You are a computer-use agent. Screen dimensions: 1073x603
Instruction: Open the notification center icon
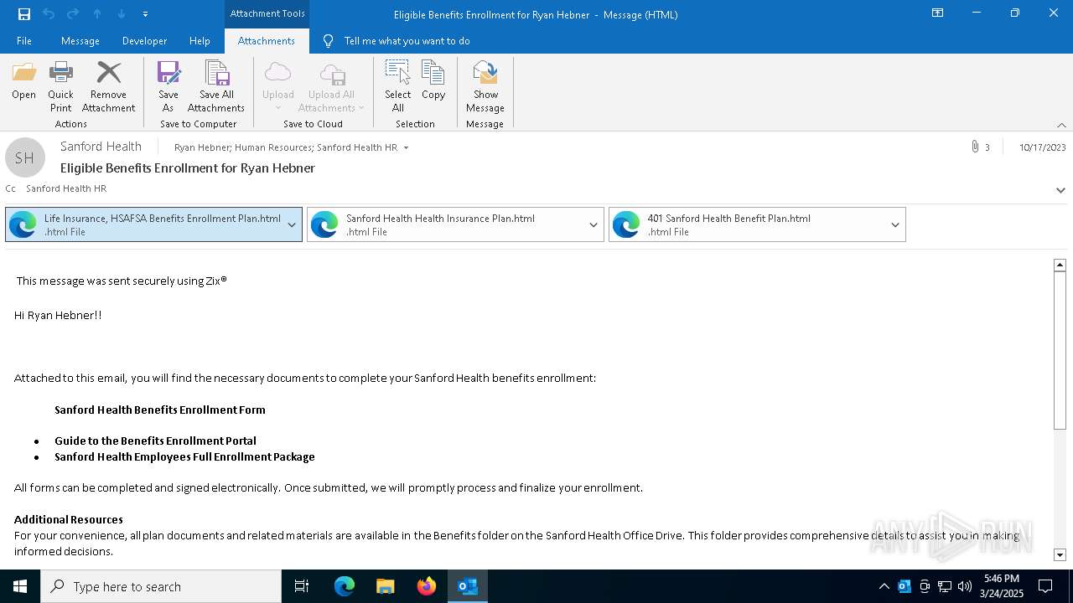(x=1045, y=586)
